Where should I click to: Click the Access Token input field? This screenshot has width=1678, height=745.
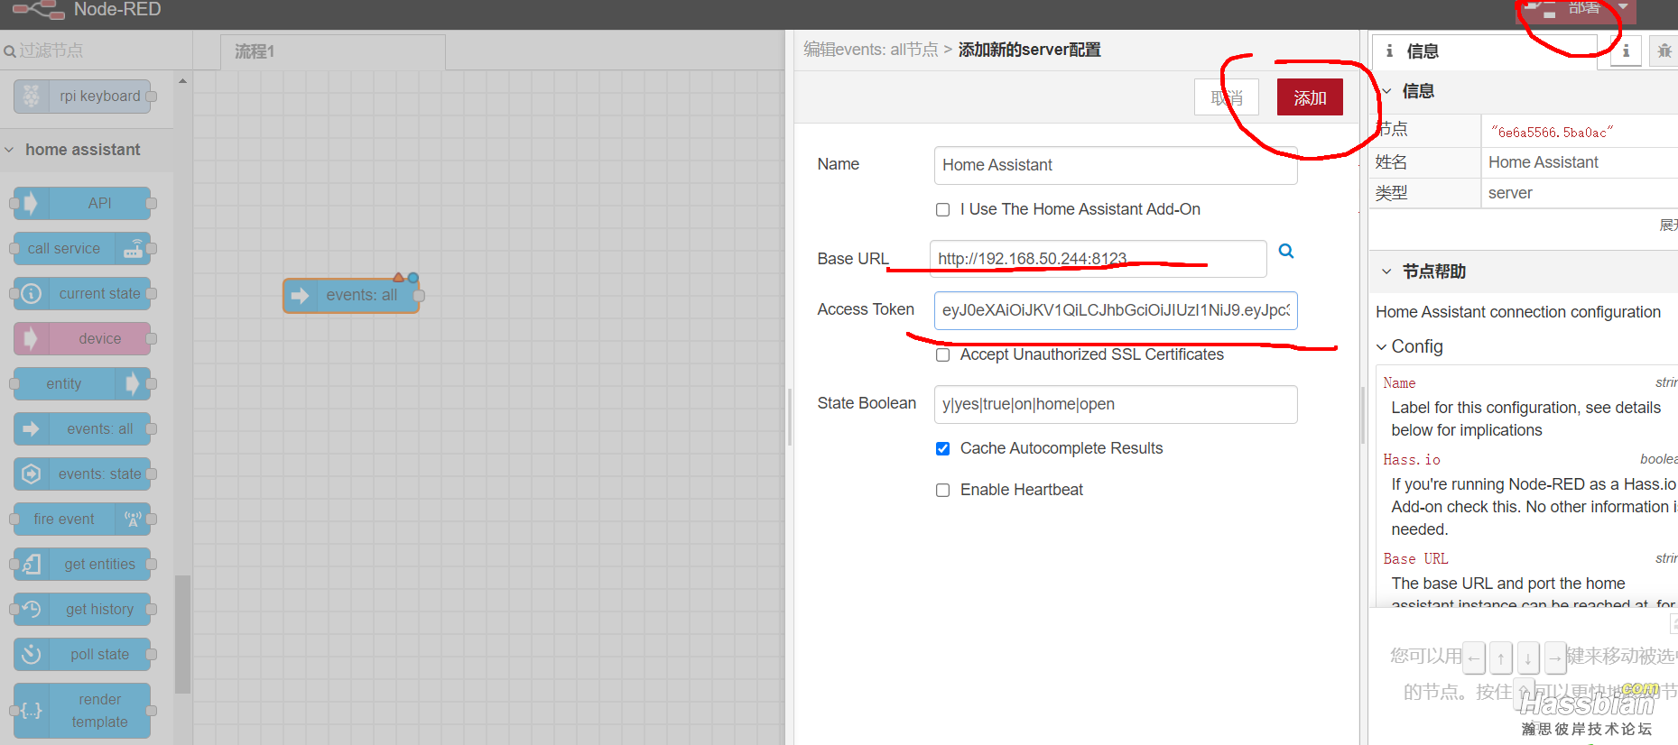[1116, 310]
